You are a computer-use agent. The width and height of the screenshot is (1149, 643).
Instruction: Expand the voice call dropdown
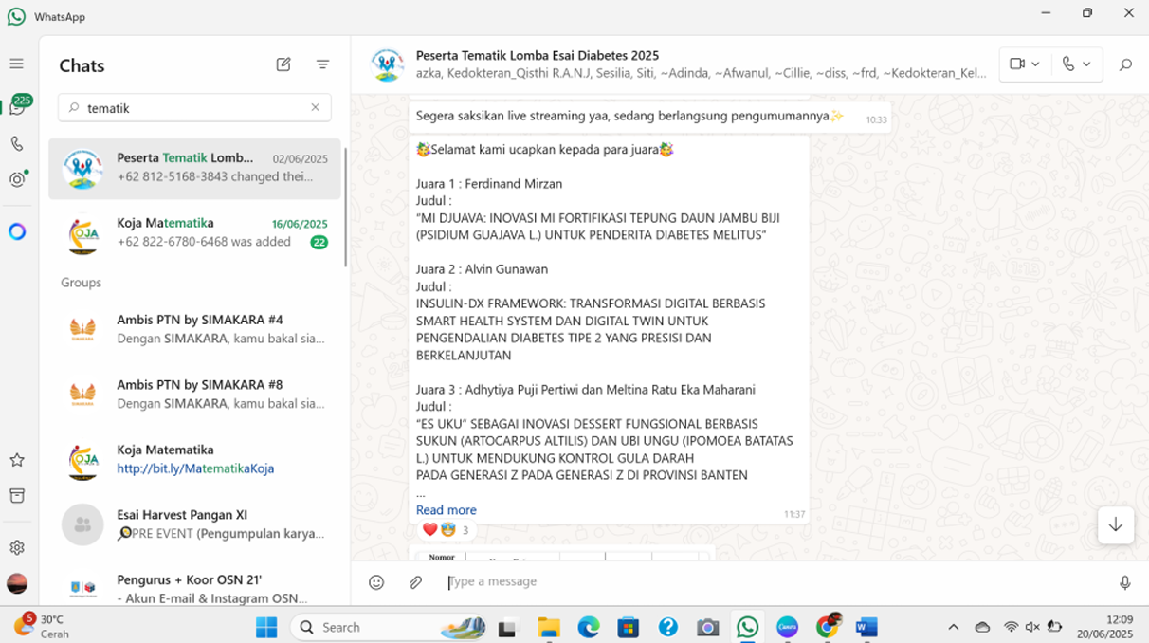(1077, 64)
